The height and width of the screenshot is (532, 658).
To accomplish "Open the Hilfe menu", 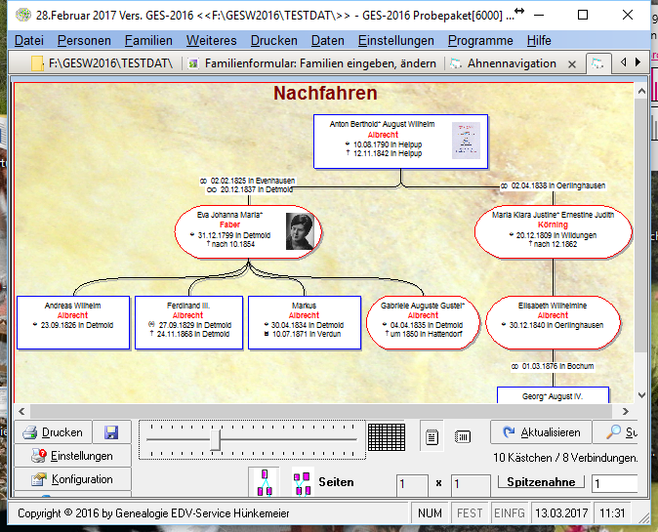I will click(x=539, y=41).
